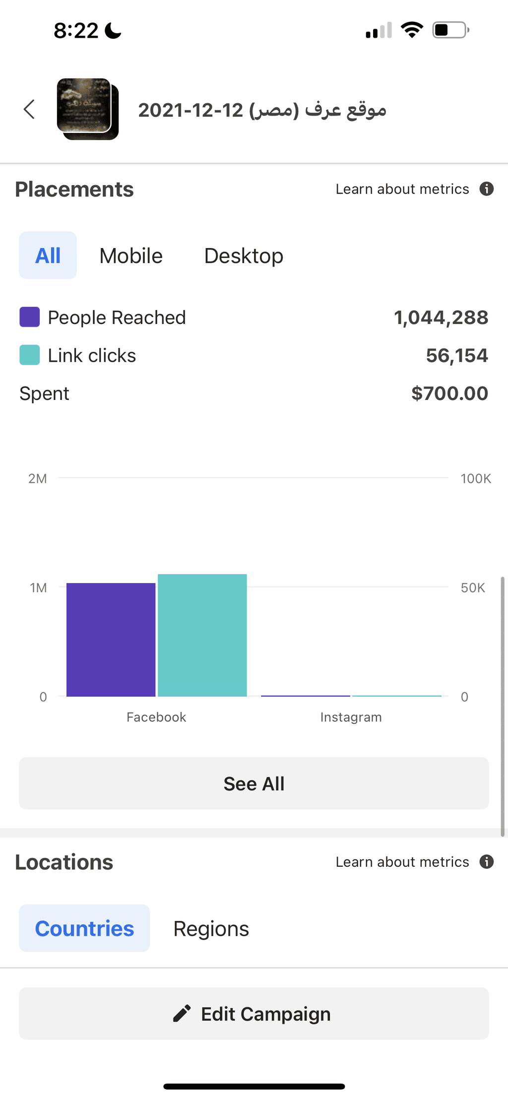Screen dimensions: 508x1099
Task: Select the Countries locations tab
Action: 84,928
